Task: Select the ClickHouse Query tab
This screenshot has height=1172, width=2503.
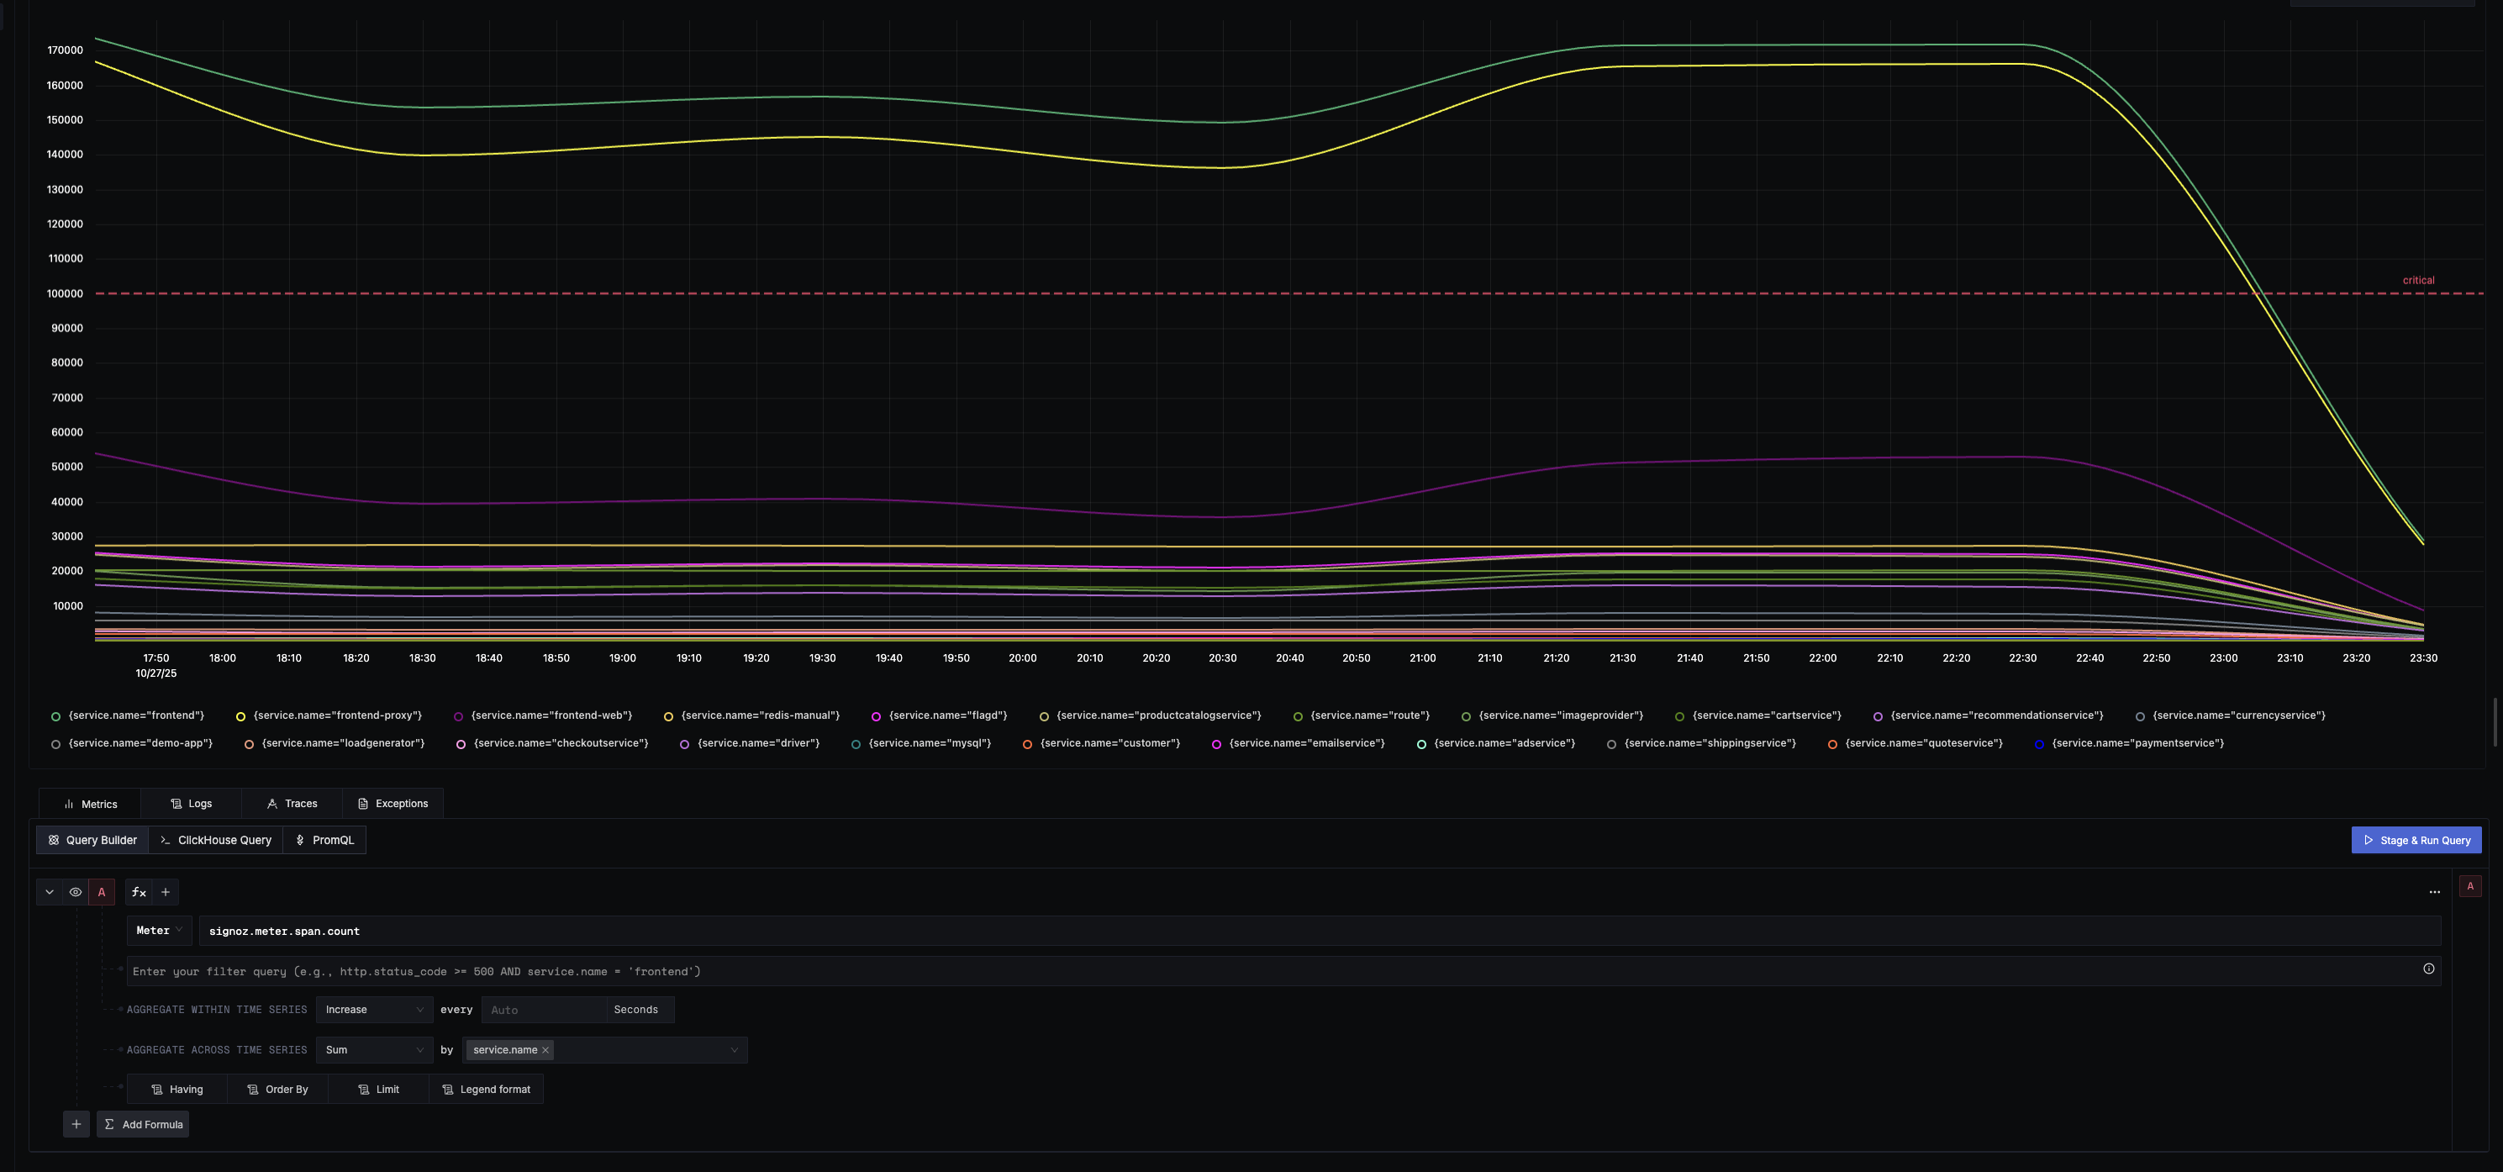Action: click(x=216, y=841)
